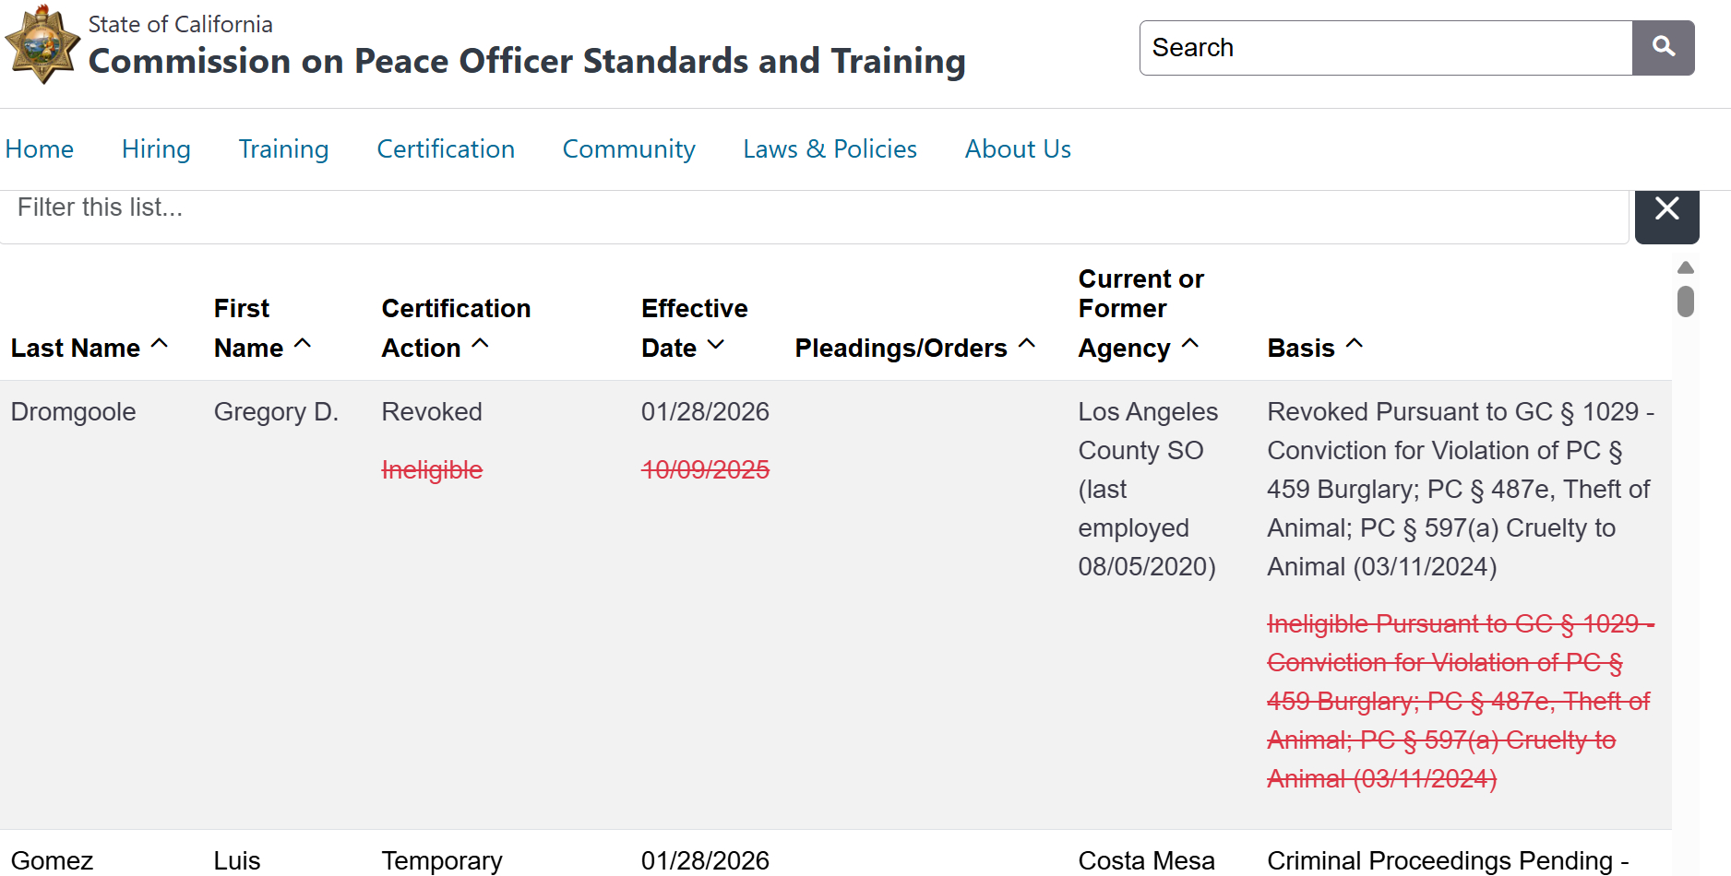Click the magnifying glass search button

1663,48
